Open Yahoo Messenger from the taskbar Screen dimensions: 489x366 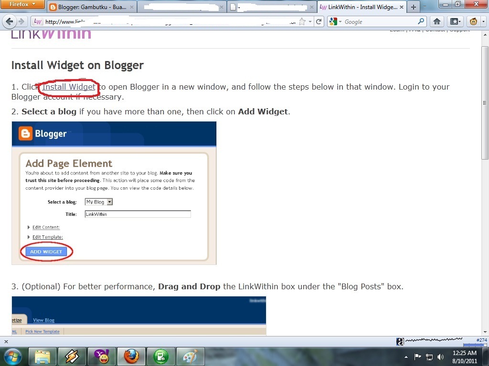[x=102, y=356]
